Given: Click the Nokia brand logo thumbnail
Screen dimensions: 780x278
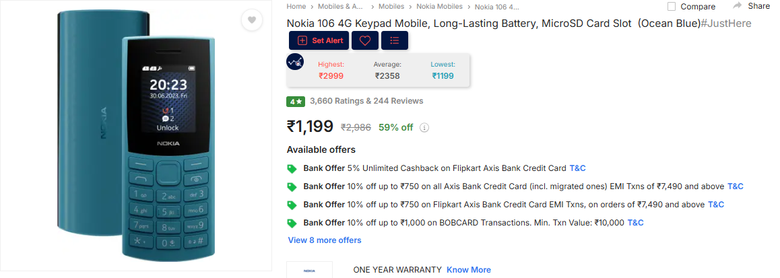Looking at the screenshot, I should click(309, 270).
